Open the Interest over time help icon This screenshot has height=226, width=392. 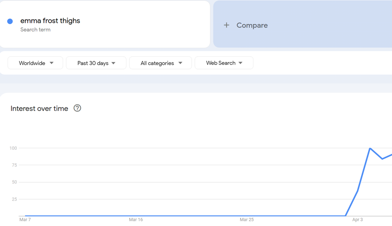(77, 108)
